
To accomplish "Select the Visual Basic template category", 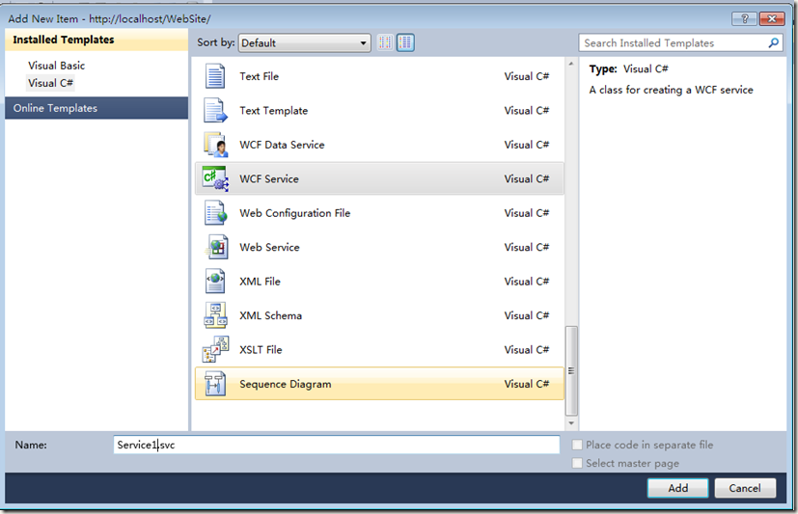I will (x=57, y=66).
